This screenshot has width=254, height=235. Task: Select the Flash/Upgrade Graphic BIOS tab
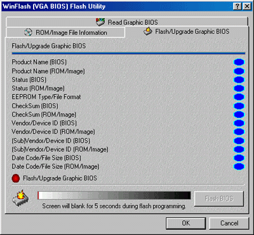187,32
